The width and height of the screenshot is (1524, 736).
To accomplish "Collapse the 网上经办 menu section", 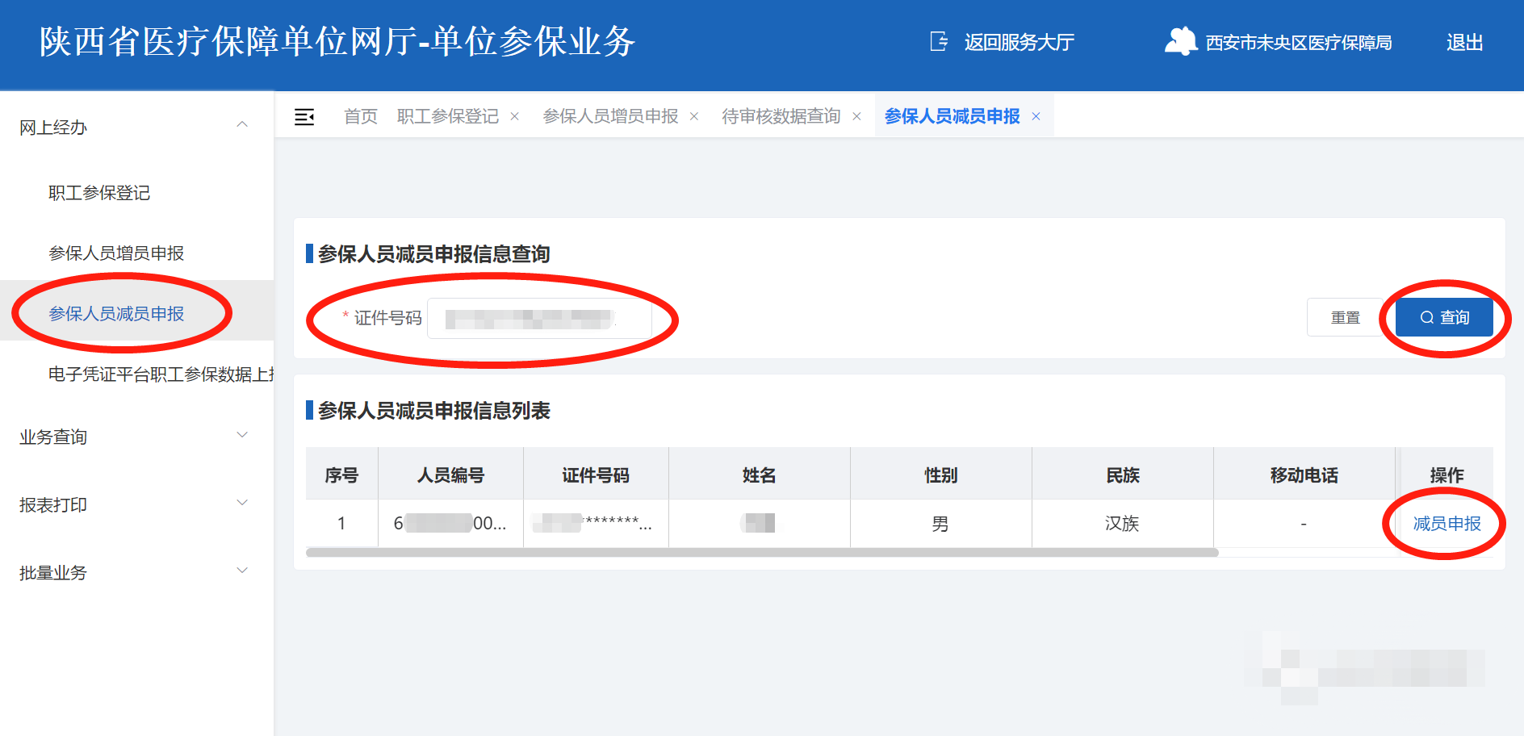I will [241, 125].
